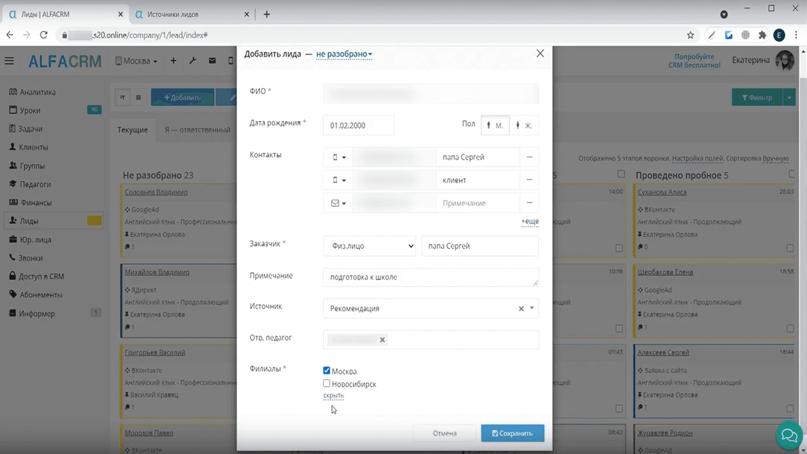Click the Дата рождения date field
This screenshot has height=454, width=807.
pyautogui.click(x=359, y=125)
